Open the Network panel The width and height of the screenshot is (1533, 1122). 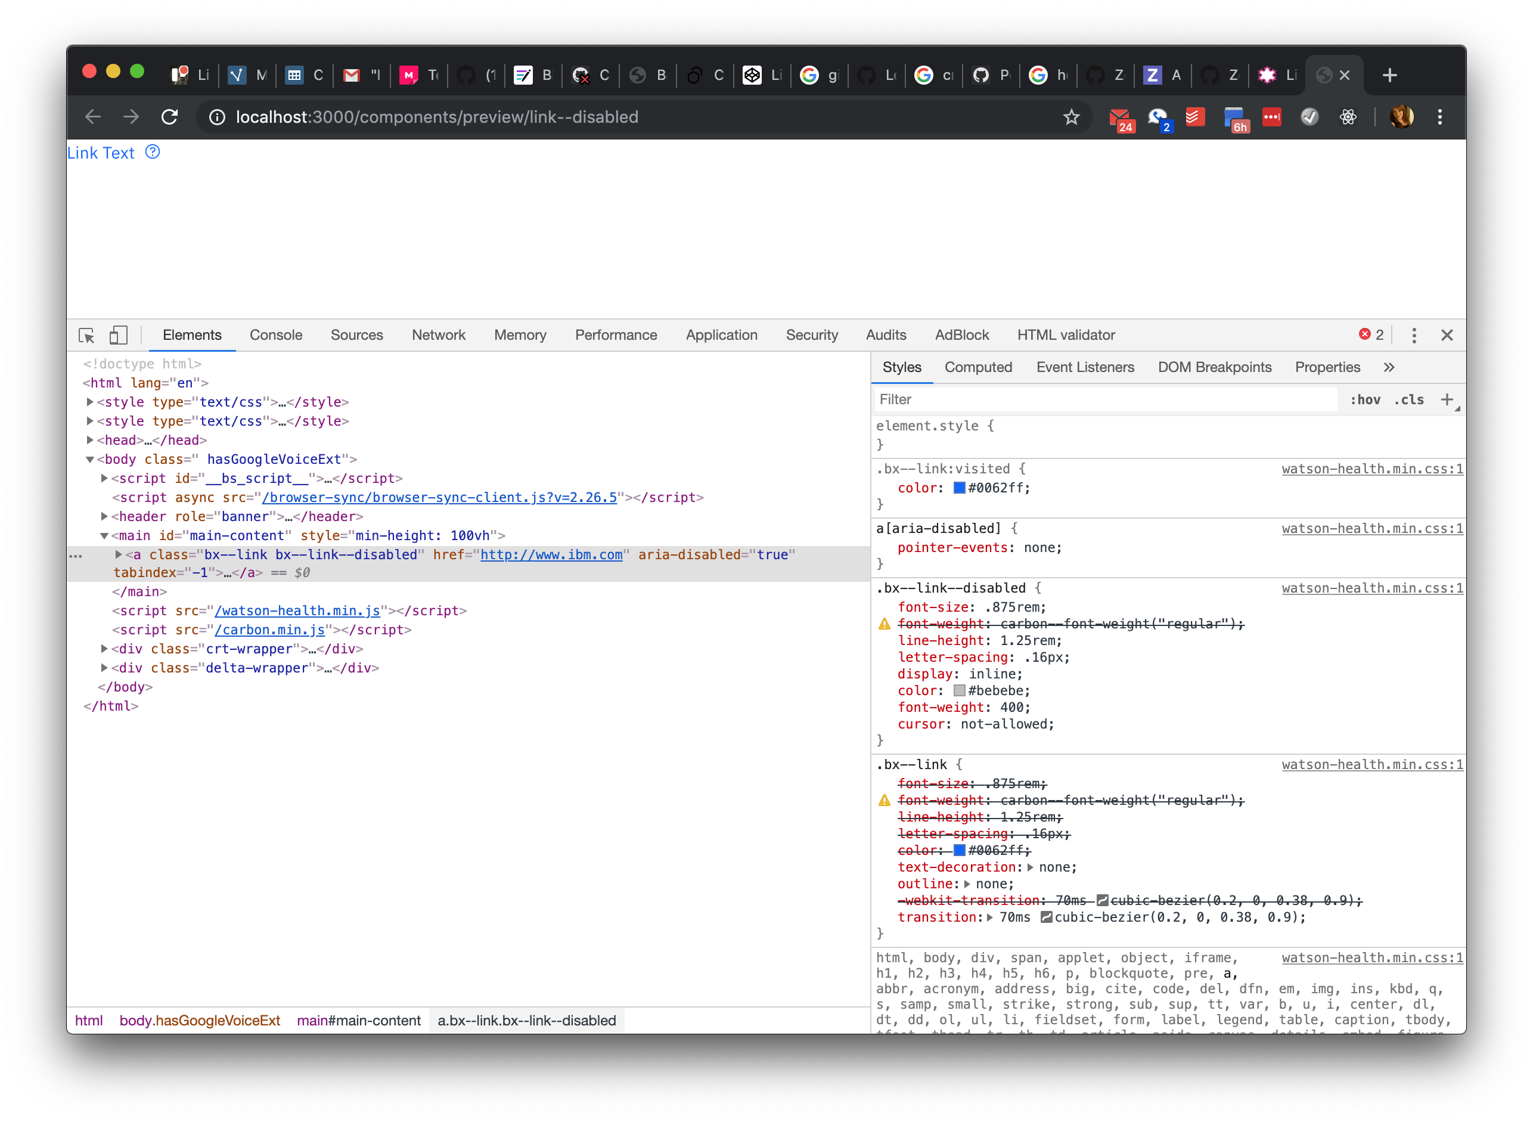click(x=439, y=335)
